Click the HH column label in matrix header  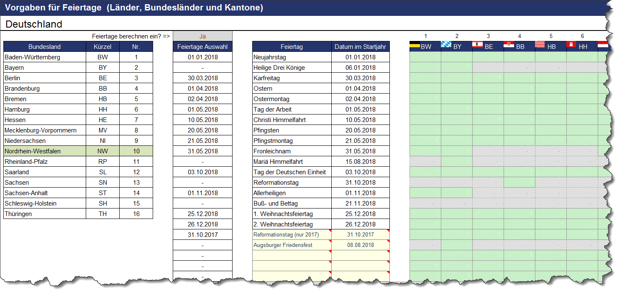click(583, 46)
